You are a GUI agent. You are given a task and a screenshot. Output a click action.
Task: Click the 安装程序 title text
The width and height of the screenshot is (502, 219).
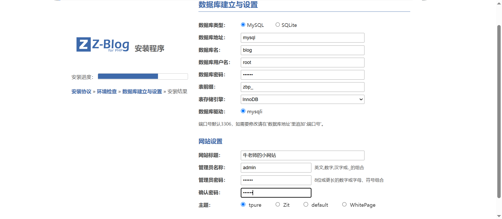coord(149,49)
